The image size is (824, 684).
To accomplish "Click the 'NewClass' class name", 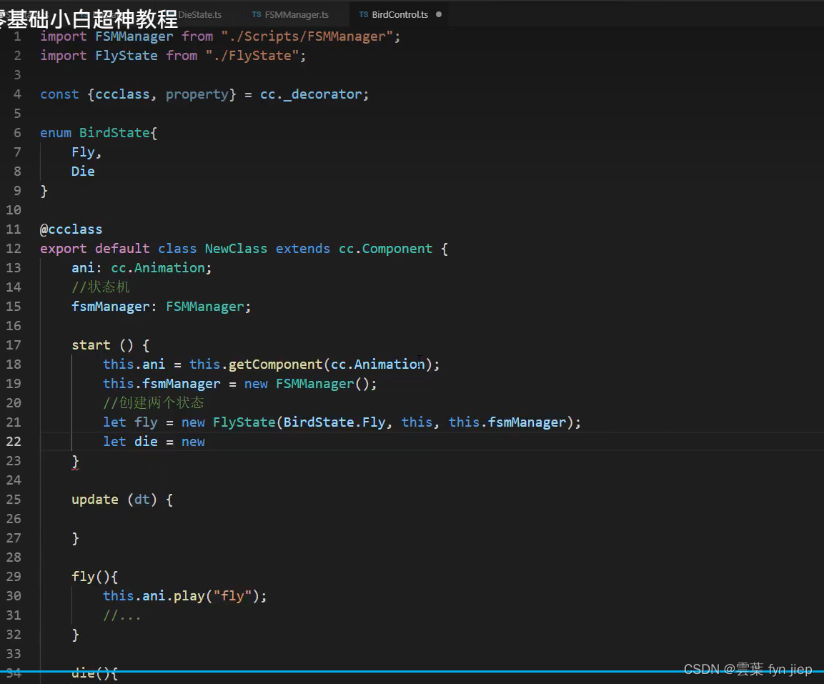I will click(x=236, y=249).
